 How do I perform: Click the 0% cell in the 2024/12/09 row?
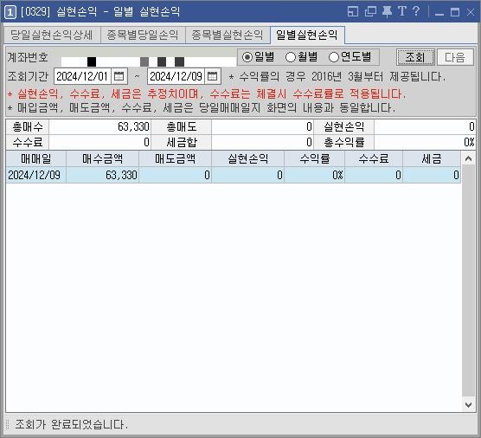coord(314,175)
